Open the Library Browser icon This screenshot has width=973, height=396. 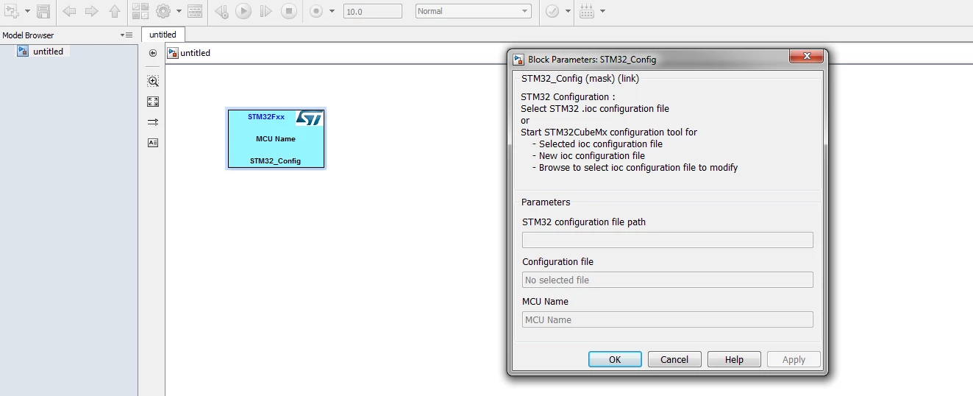click(x=141, y=11)
